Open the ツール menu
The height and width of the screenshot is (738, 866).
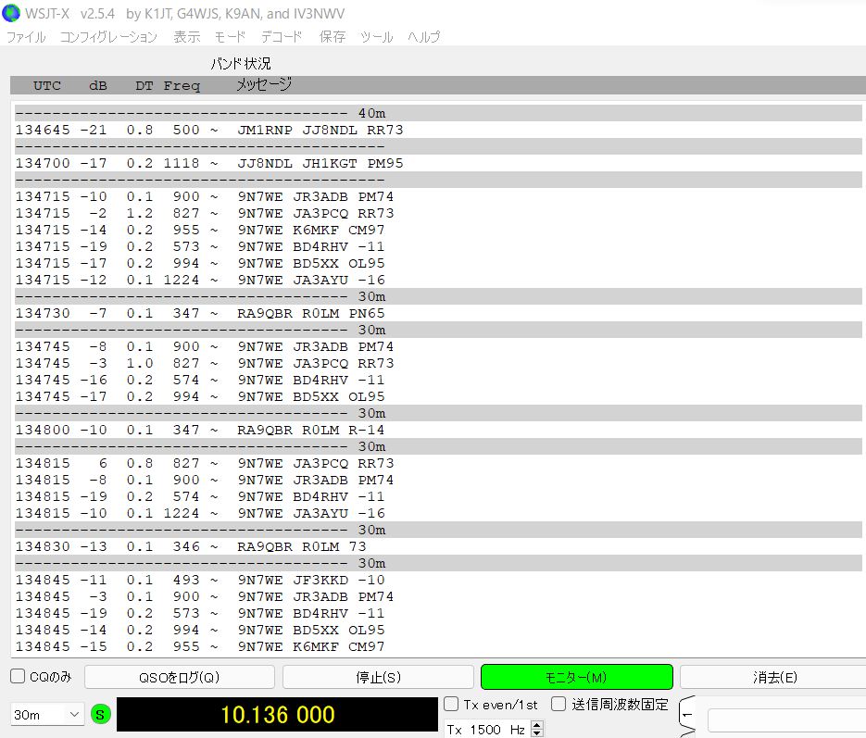(376, 37)
